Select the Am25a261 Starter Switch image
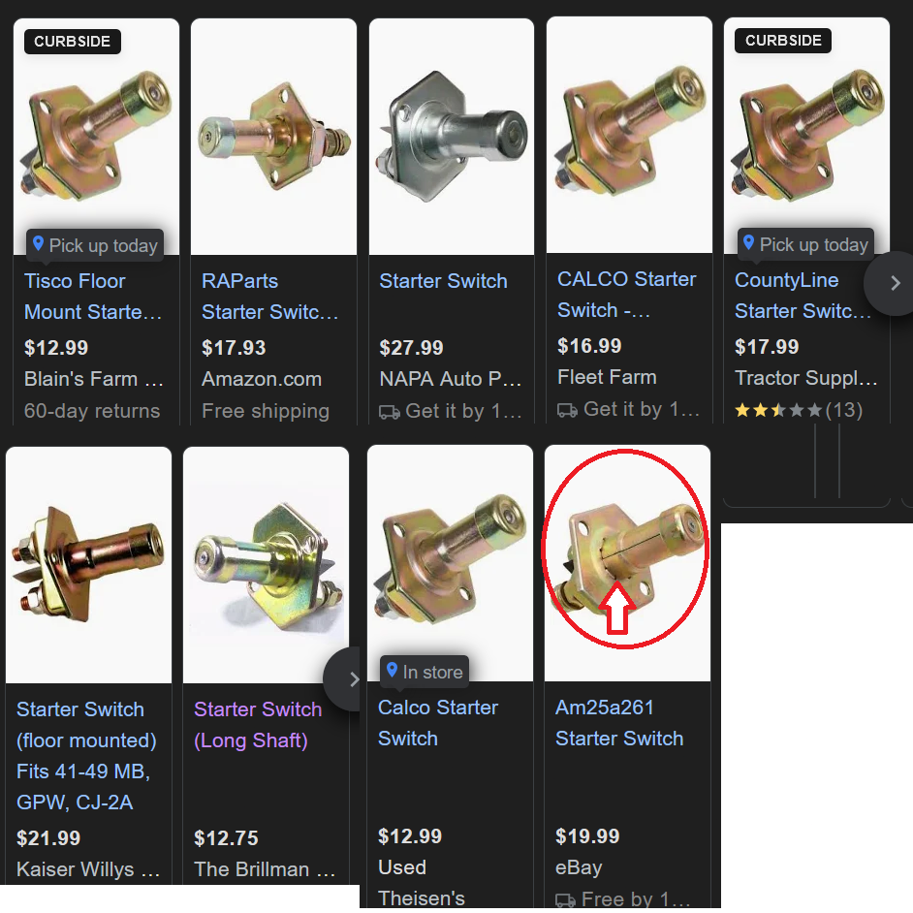The height and width of the screenshot is (913, 913). [x=627, y=563]
